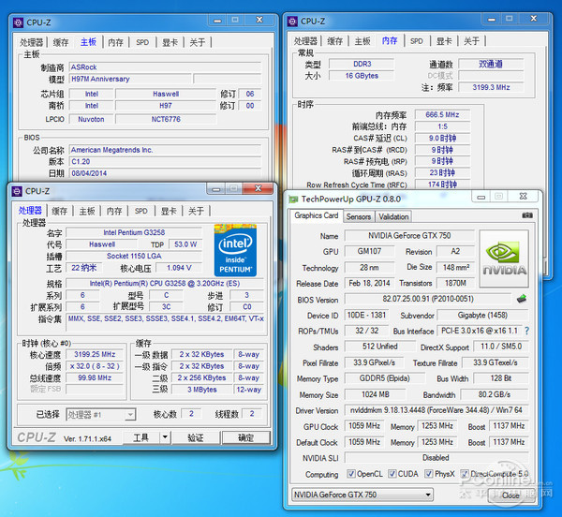The height and width of the screenshot is (517, 562).
Task: Click the 验证 button
Action: [196, 437]
